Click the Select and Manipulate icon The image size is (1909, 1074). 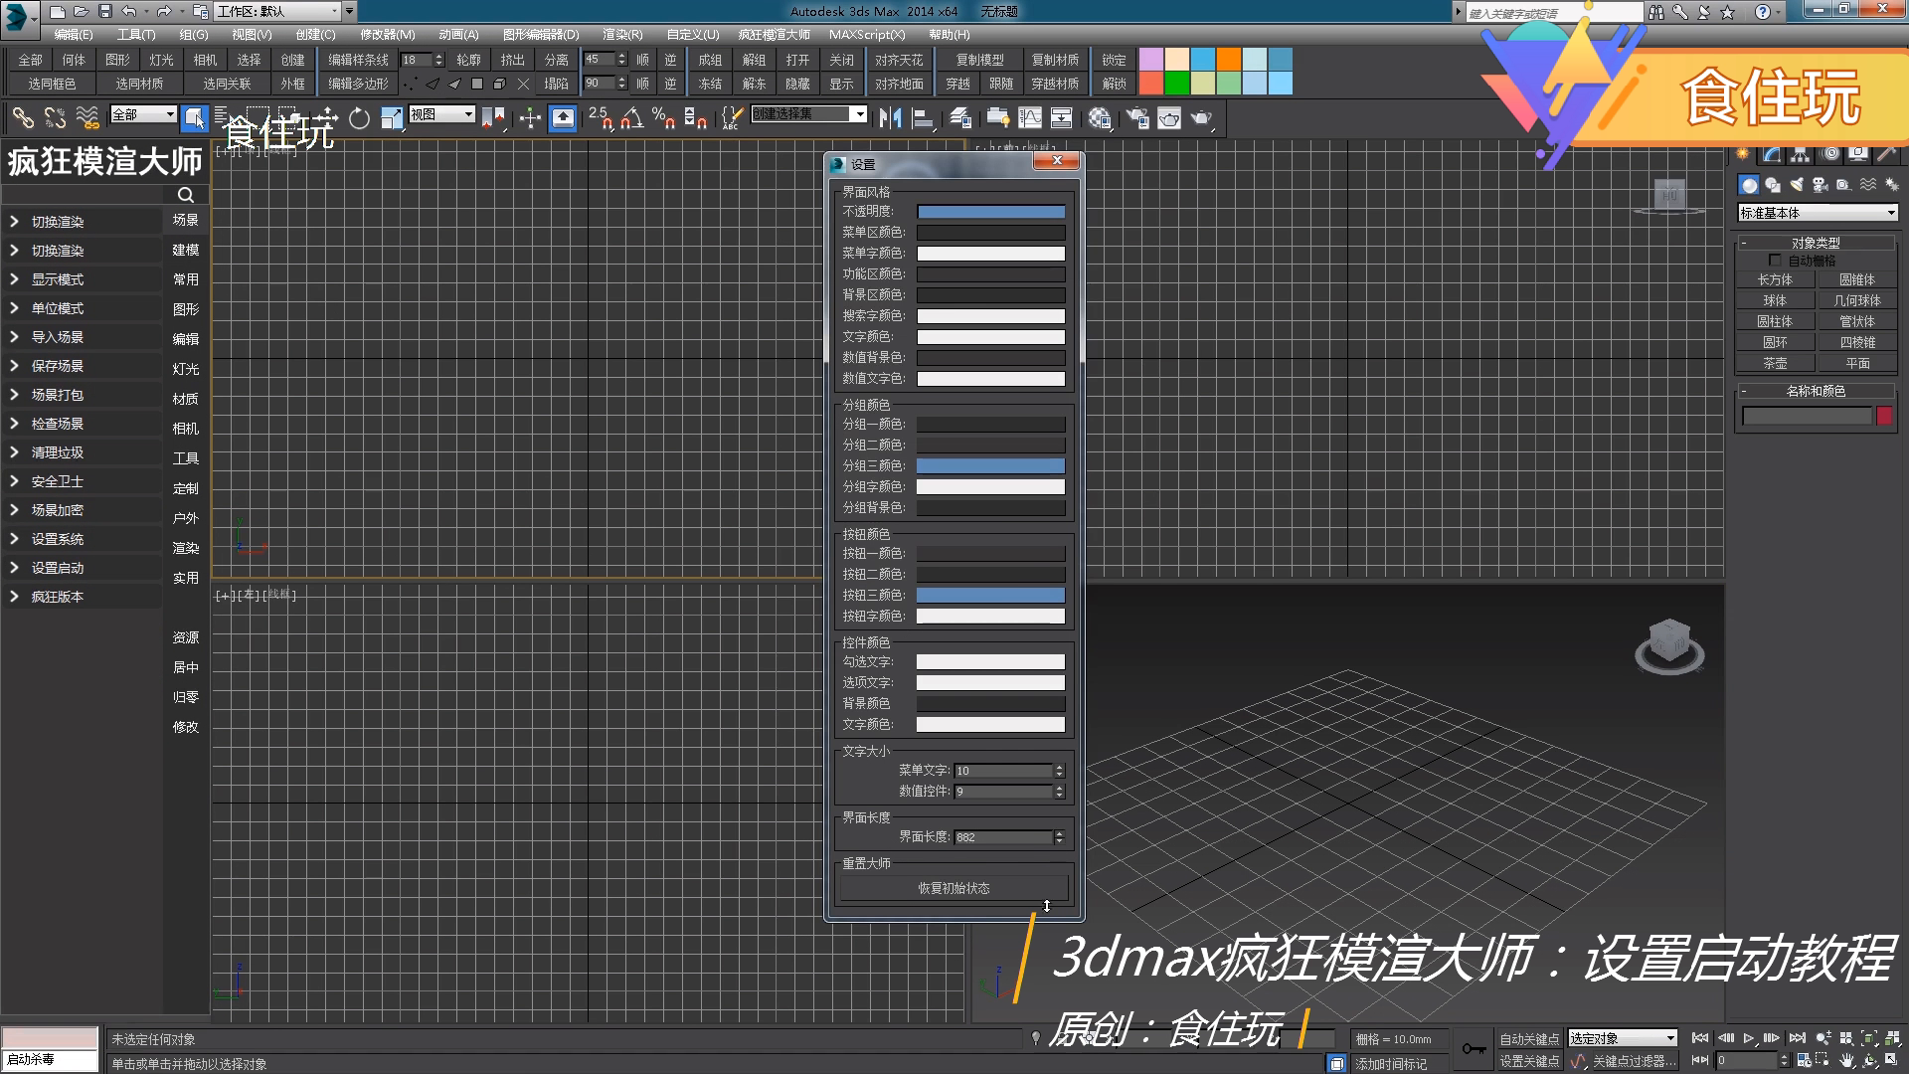pyautogui.click(x=530, y=118)
